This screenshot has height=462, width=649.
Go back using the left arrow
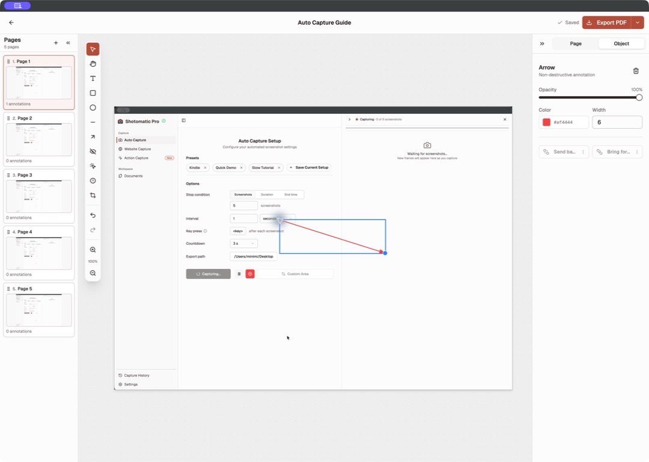tap(11, 23)
